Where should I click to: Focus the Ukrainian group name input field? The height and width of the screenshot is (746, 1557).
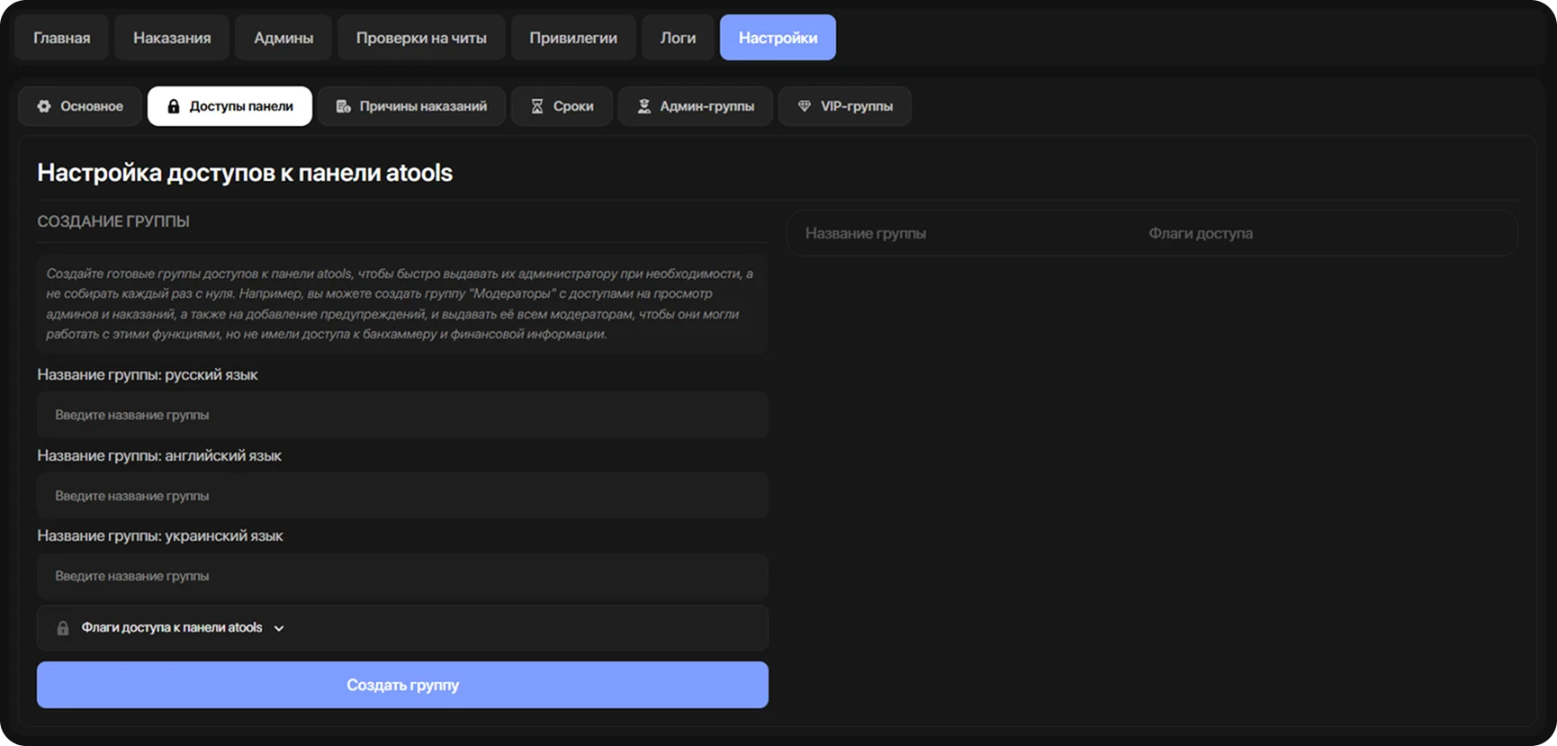pyautogui.click(x=402, y=576)
